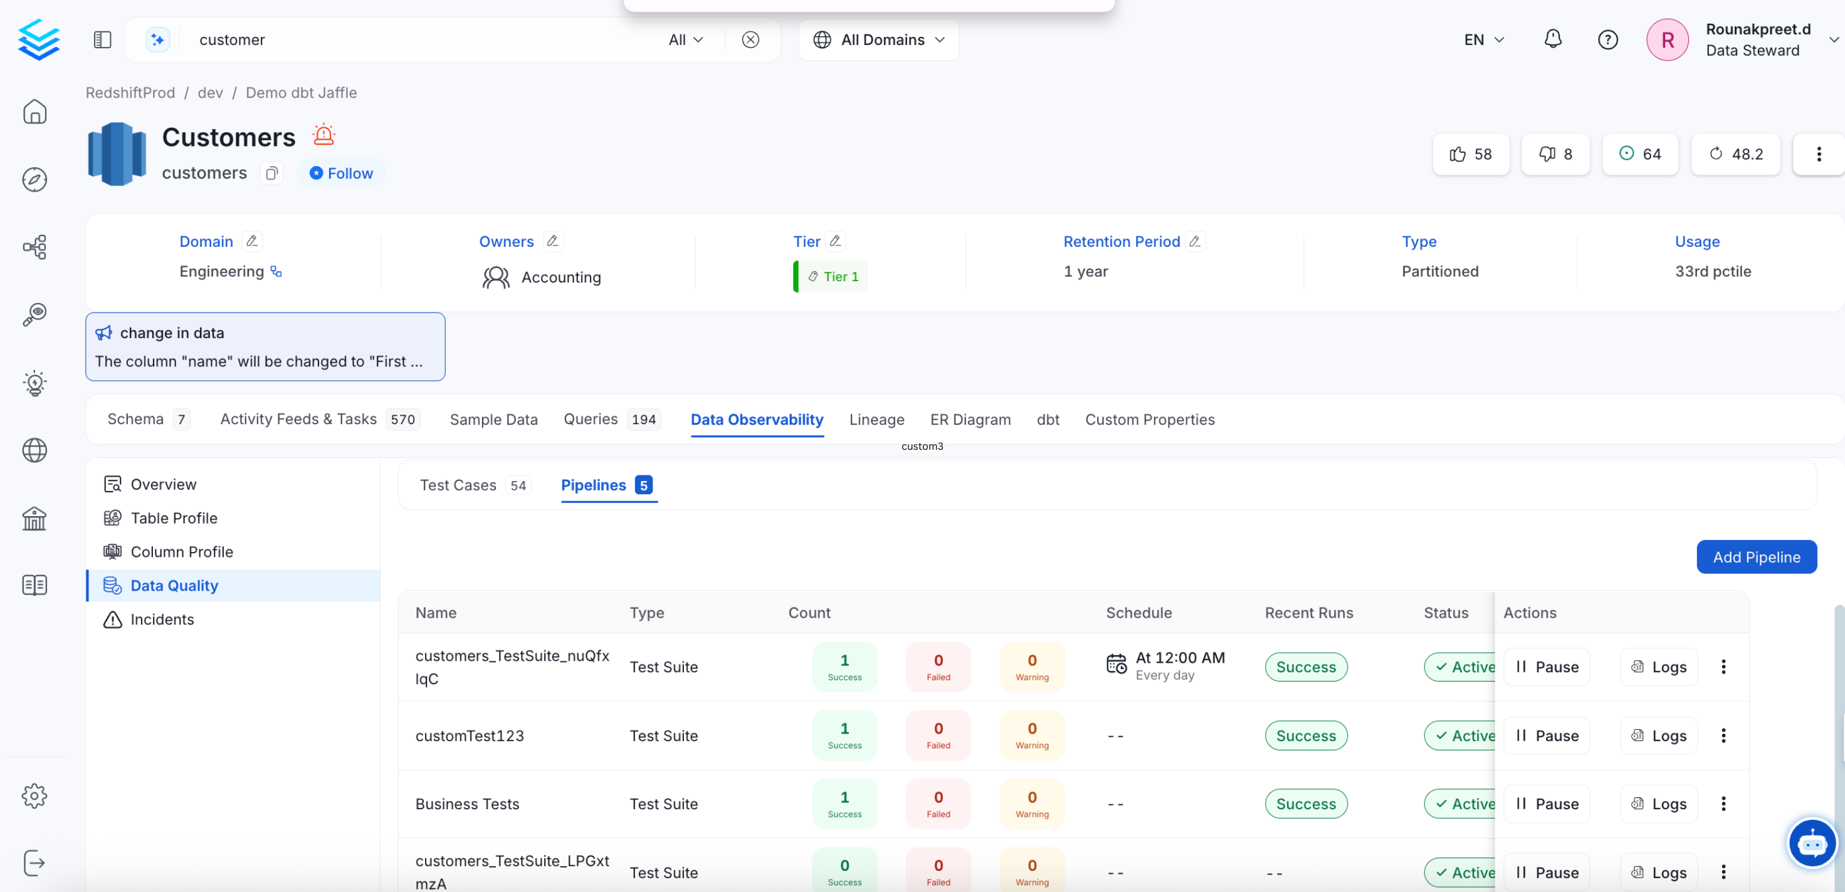Open Logs for customers_TestSuite_nuQfxIqC

click(1659, 666)
